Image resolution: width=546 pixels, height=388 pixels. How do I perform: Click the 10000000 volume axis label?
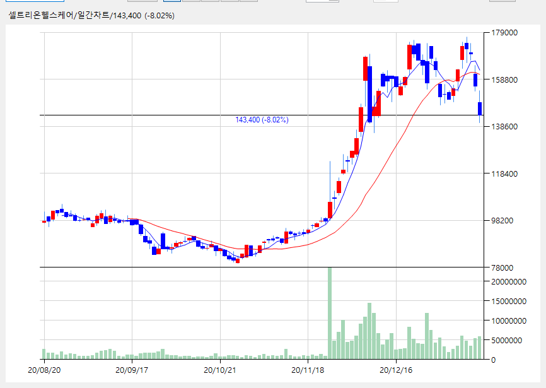click(x=509, y=320)
